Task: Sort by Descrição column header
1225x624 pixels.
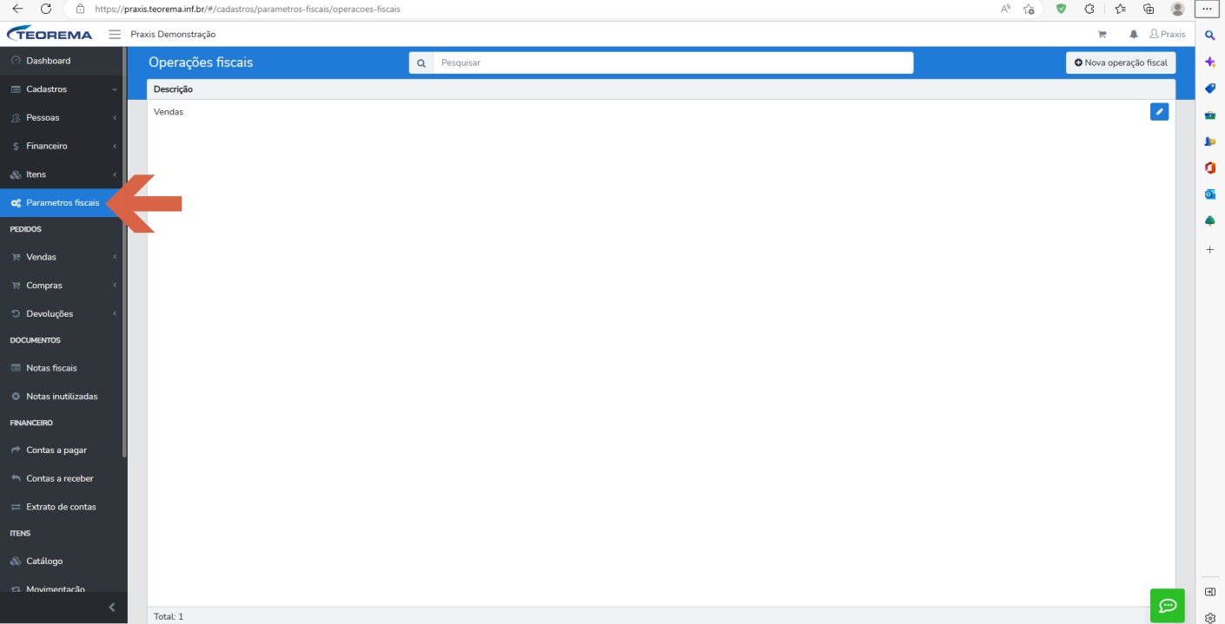Action: pos(173,89)
